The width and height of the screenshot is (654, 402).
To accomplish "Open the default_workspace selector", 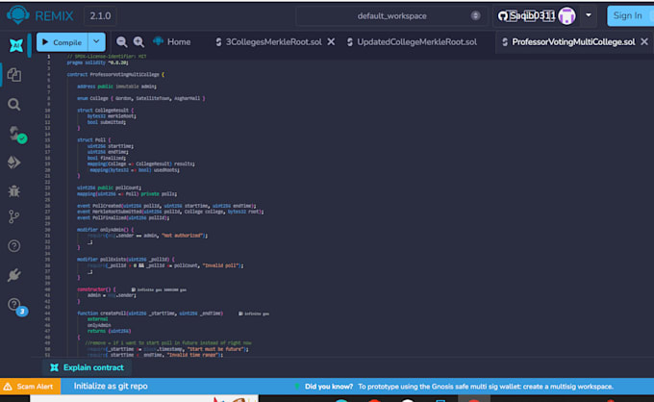I will (391, 15).
